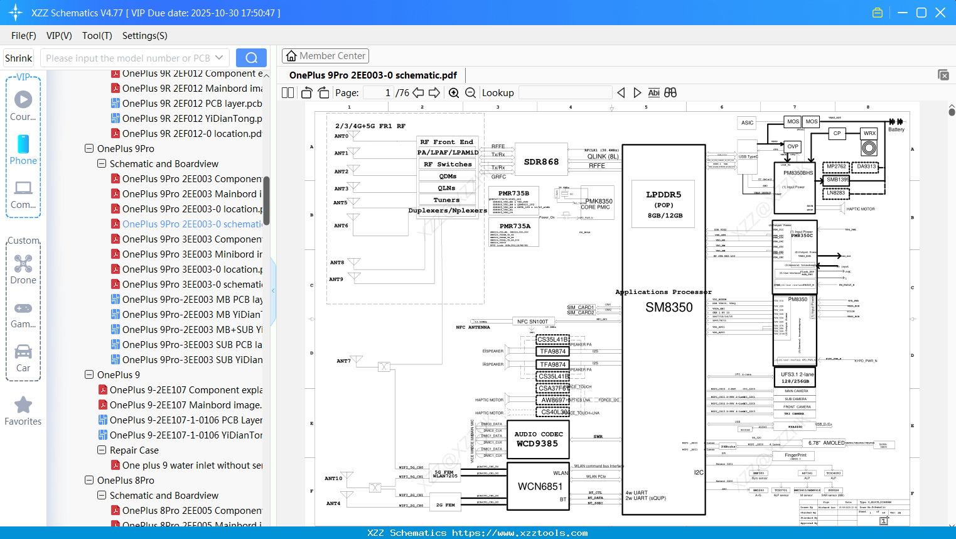Click inside the Page number field
956x539 pixels.
[377, 92]
